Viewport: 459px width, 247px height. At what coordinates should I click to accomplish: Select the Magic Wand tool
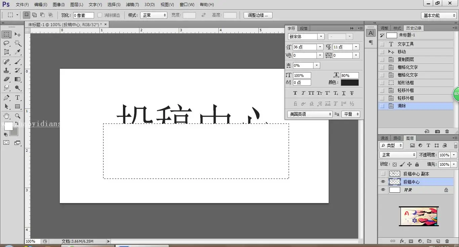pyautogui.click(x=17, y=43)
